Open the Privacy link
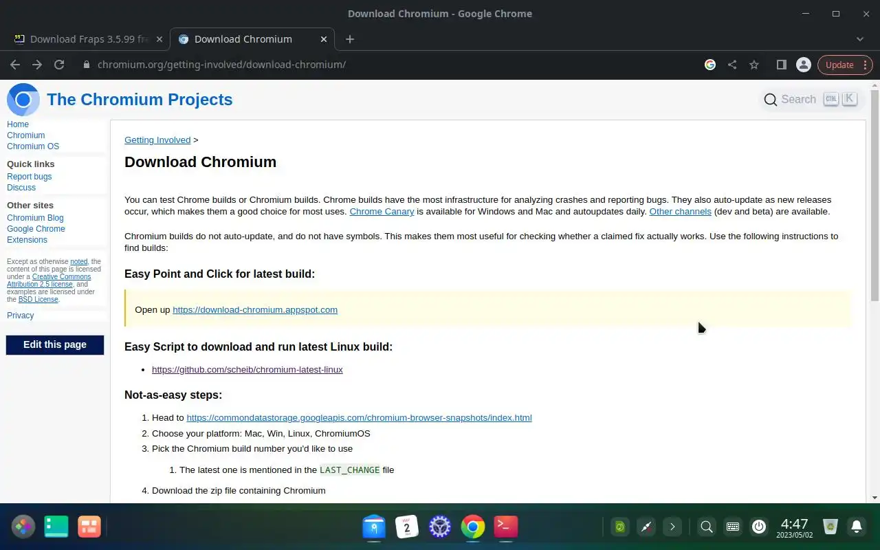This screenshot has height=550, width=880. (x=20, y=316)
